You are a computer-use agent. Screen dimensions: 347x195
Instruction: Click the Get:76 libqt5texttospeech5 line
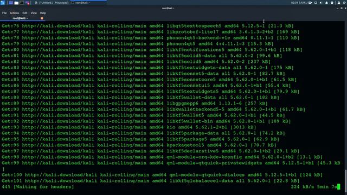(x=147, y=26)
